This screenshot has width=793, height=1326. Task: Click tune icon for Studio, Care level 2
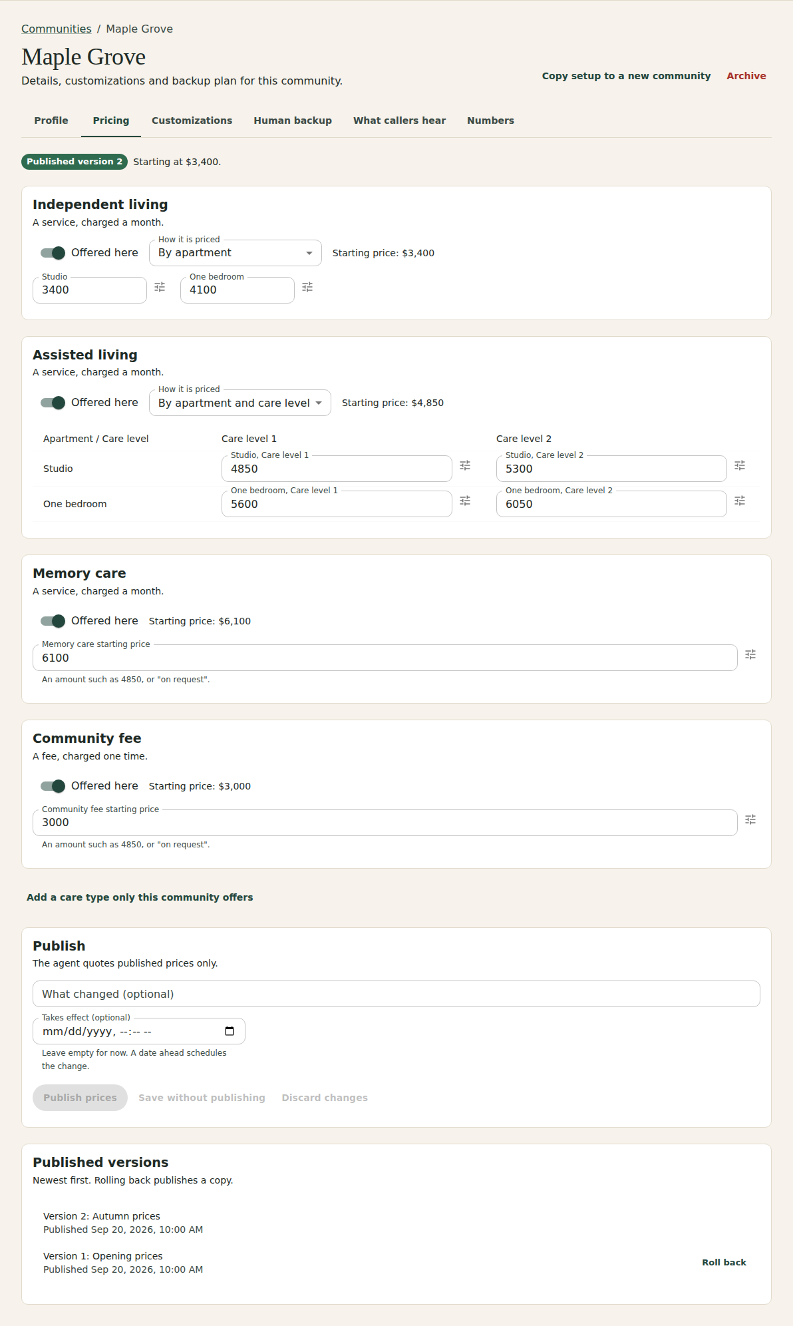[740, 465]
